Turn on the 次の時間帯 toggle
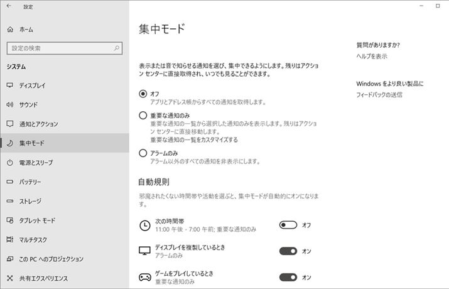 coord(288,225)
